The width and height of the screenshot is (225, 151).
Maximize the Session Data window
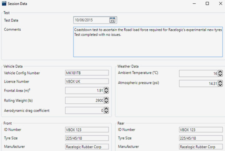pyautogui.click(x=207, y=4)
